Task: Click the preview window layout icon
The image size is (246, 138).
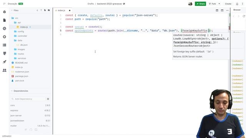Action: tap(222, 10)
